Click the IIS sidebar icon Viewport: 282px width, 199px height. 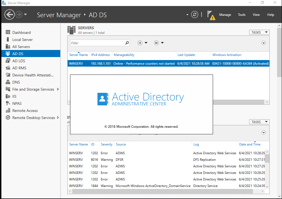8,96
